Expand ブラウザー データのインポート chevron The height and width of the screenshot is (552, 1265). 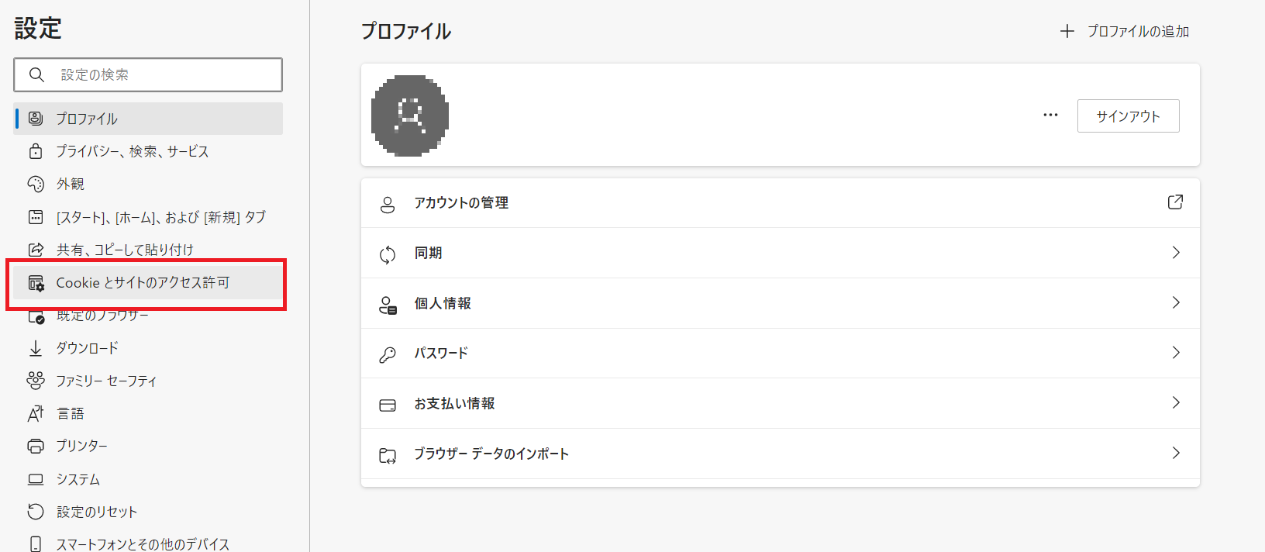(1176, 454)
